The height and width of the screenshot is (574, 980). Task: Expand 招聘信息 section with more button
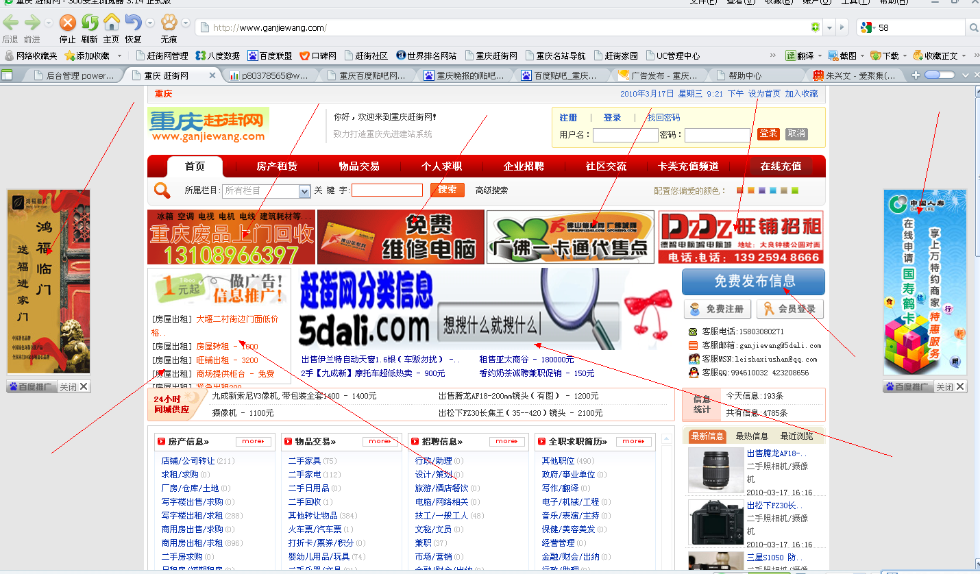[x=506, y=442]
